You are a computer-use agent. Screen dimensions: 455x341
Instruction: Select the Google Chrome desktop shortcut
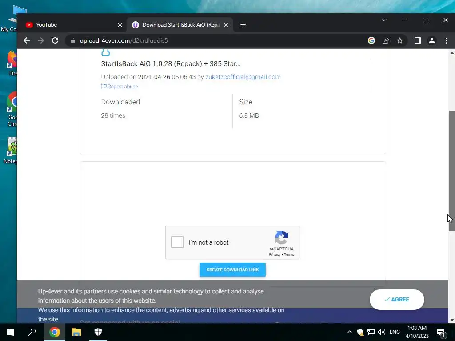click(x=11, y=109)
